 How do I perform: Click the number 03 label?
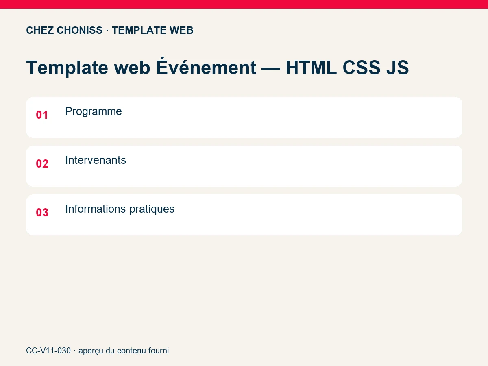(x=42, y=213)
